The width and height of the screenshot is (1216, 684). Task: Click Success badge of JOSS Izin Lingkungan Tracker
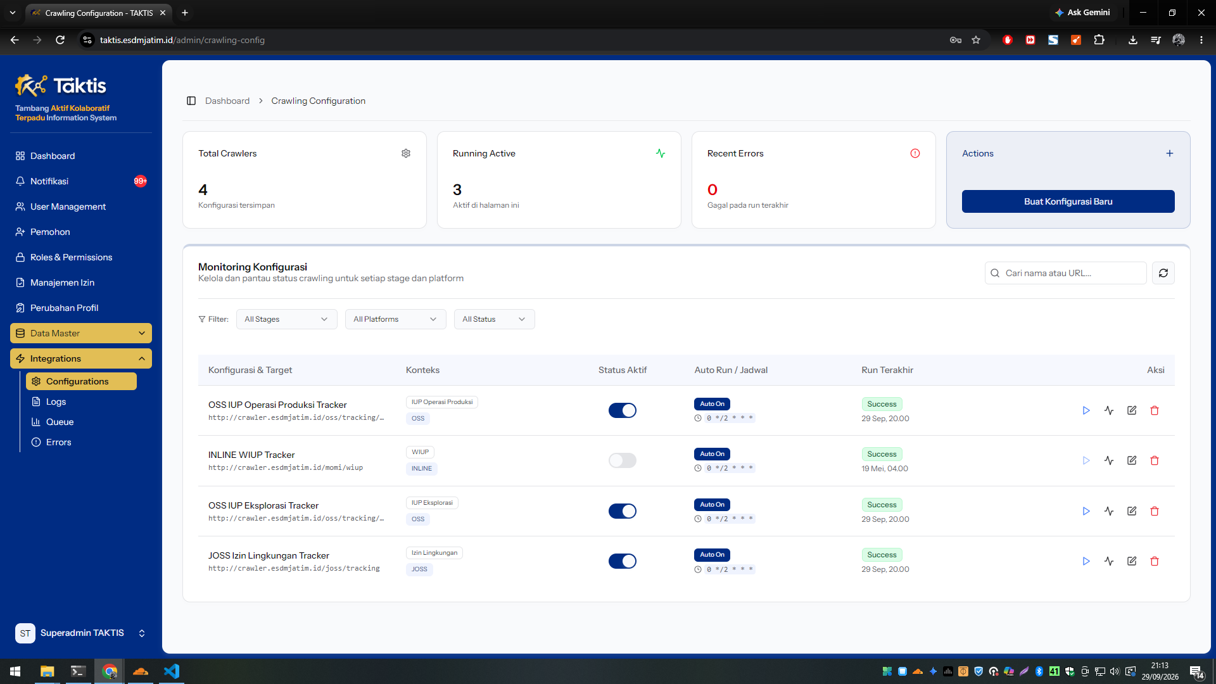882,555
